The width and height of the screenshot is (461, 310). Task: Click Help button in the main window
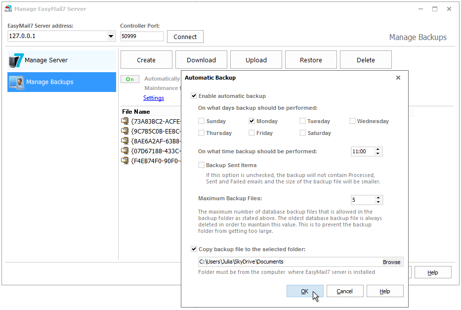tap(433, 272)
